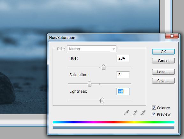
Task: Click the Load... button
Action: (163, 72)
